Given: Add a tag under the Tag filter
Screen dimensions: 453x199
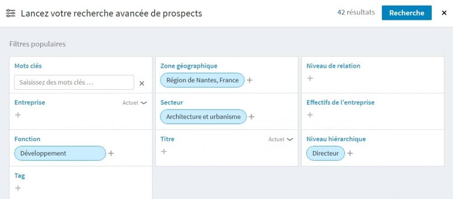Looking at the screenshot, I should click(18, 188).
